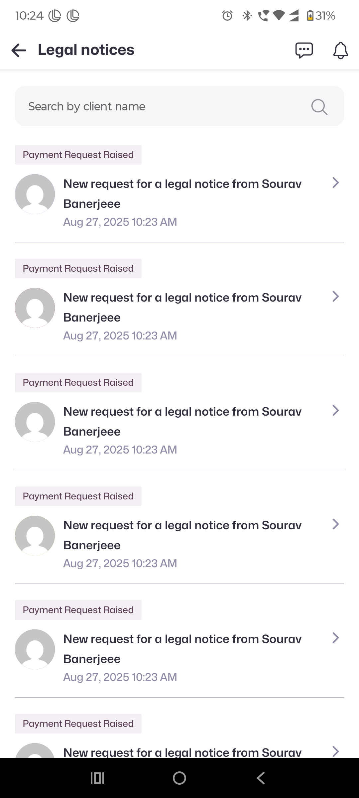359x798 pixels.
Task: Open fifth legal notice chevron arrow
Action: tap(335, 638)
